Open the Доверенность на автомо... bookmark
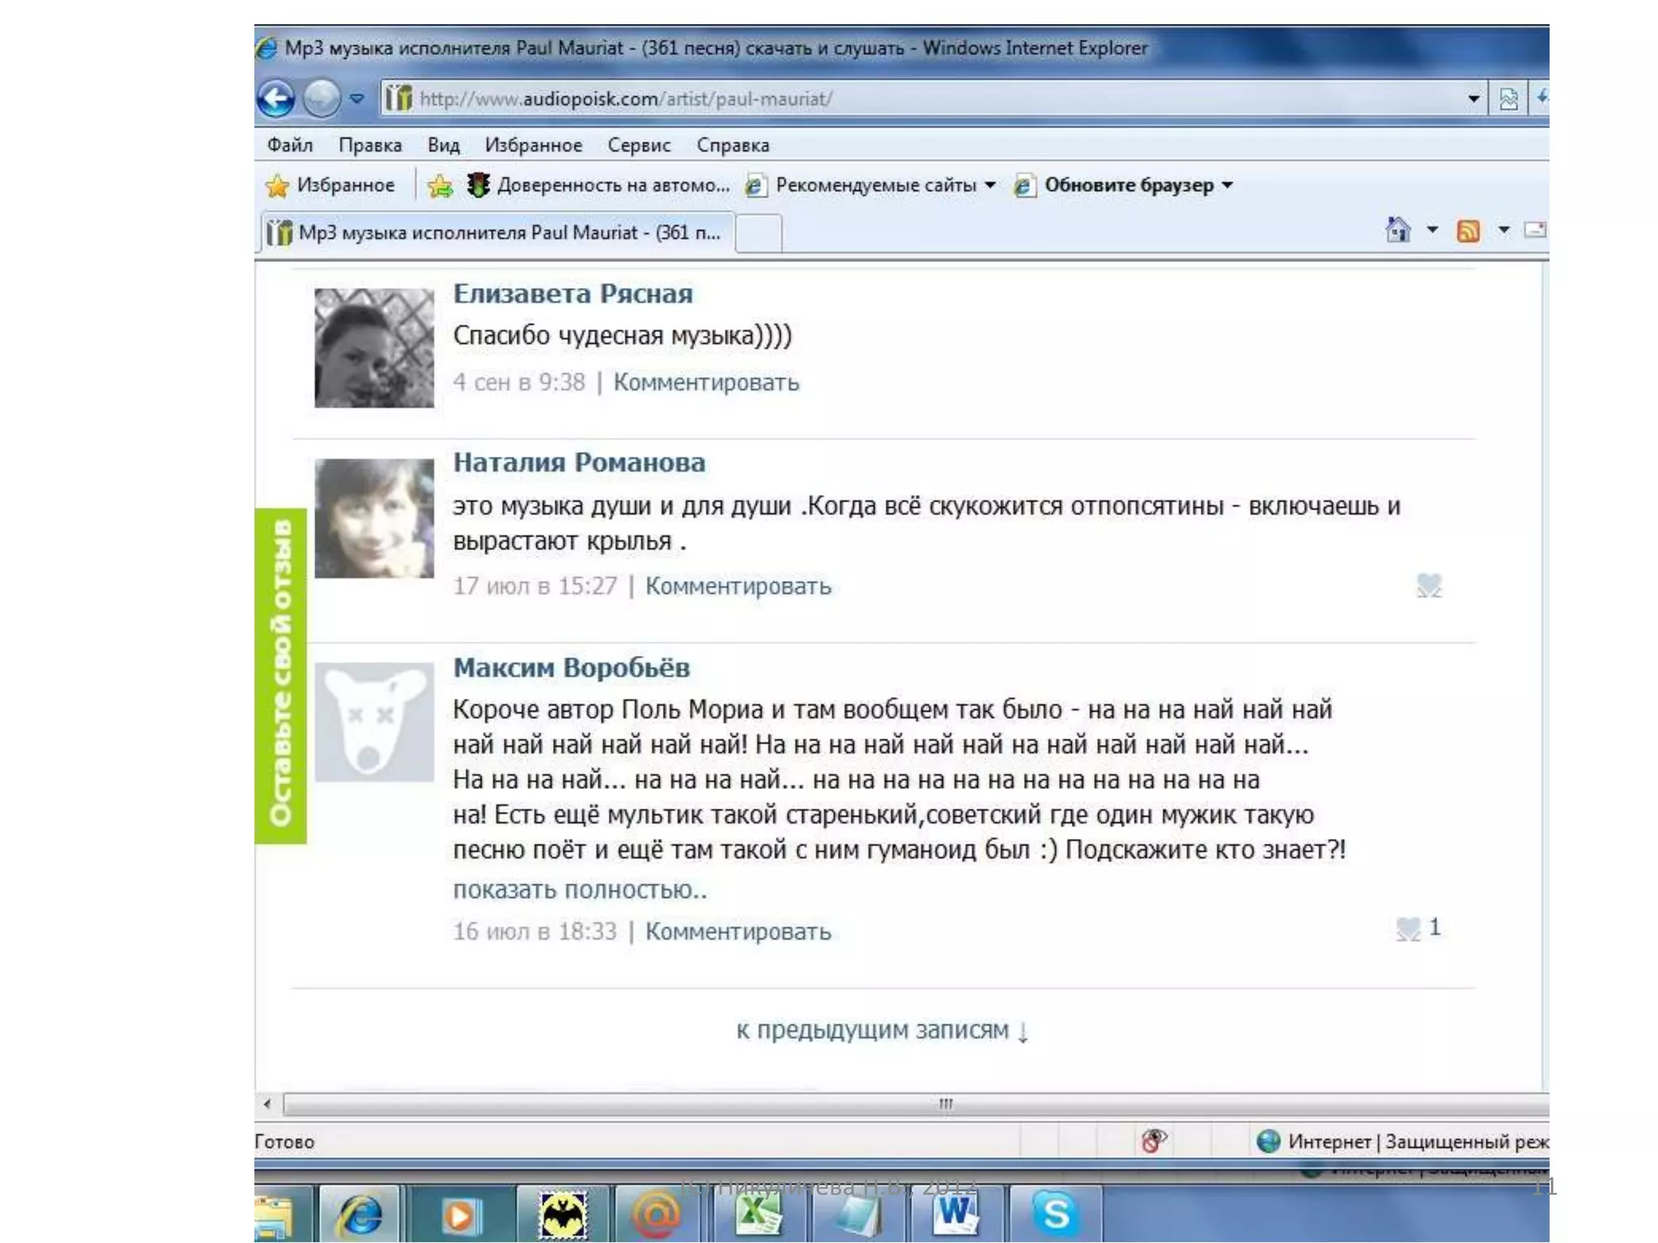 click(x=598, y=185)
